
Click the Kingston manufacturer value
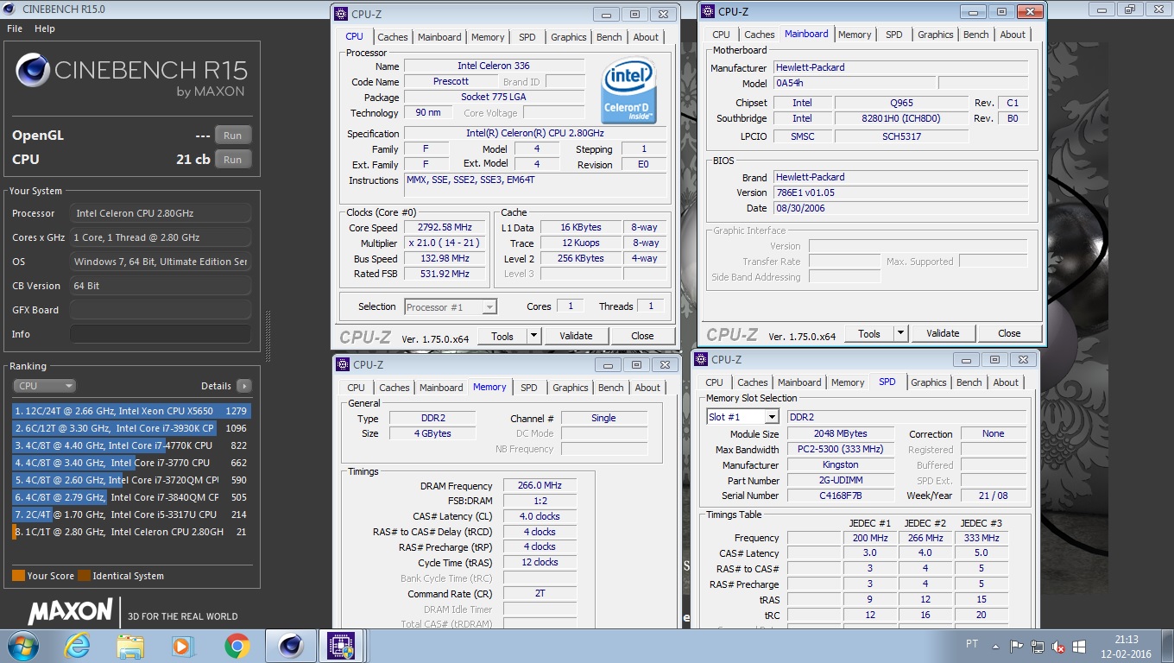[x=841, y=464]
